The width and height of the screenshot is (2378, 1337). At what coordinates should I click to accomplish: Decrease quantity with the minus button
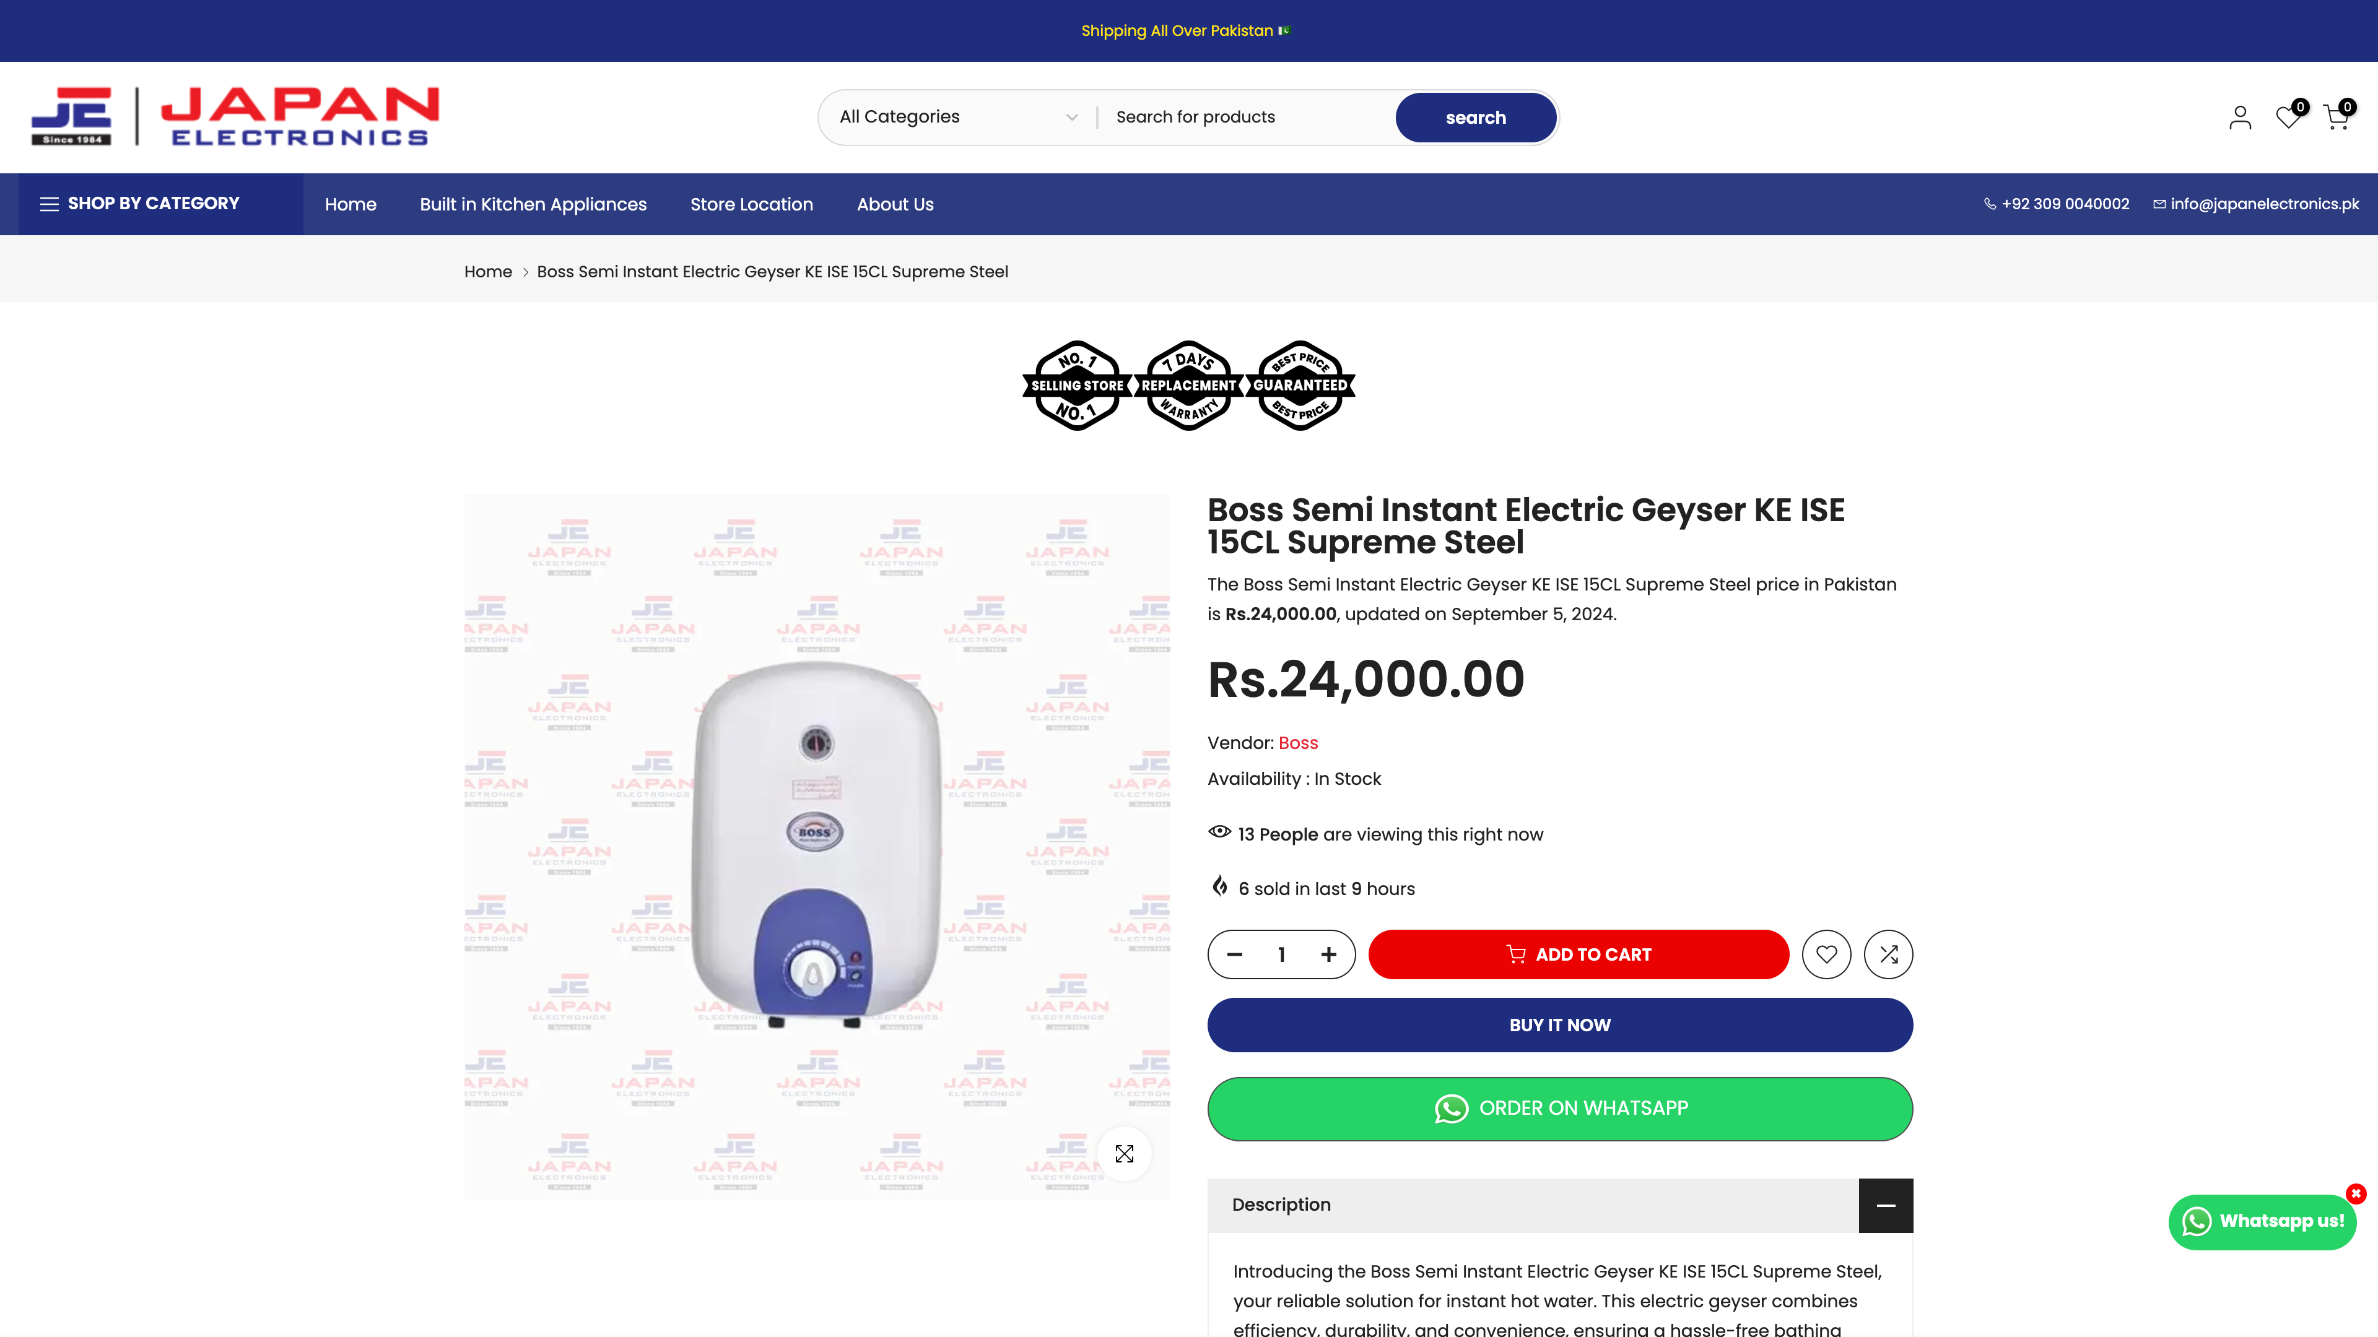pos(1235,954)
